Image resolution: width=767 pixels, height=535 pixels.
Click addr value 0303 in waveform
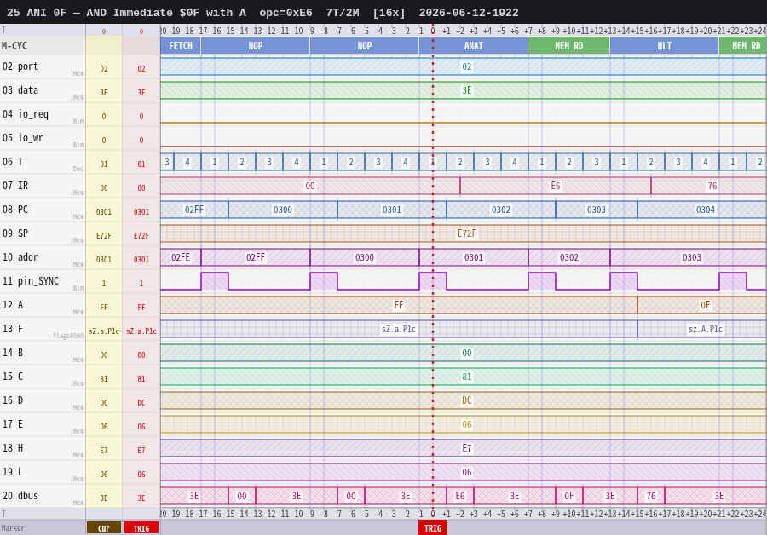tap(692, 257)
